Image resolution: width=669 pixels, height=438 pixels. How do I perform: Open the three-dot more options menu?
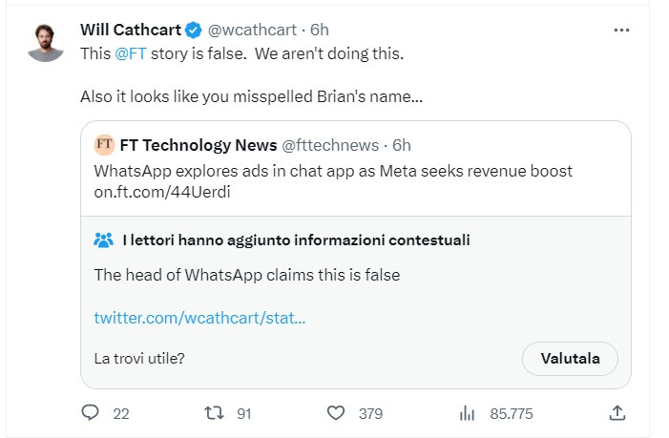621,30
